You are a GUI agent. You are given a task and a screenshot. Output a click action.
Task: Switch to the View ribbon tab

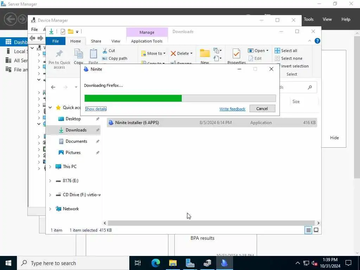(116, 41)
